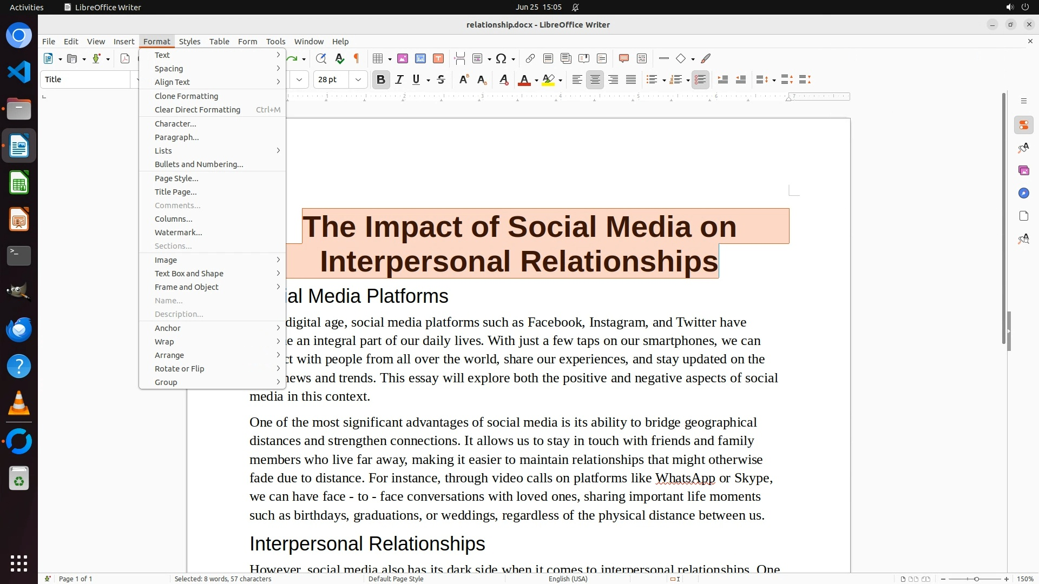Open the font size dropdown arrow
This screenshot has height=584, width=1039.
(x=358, y=79)
